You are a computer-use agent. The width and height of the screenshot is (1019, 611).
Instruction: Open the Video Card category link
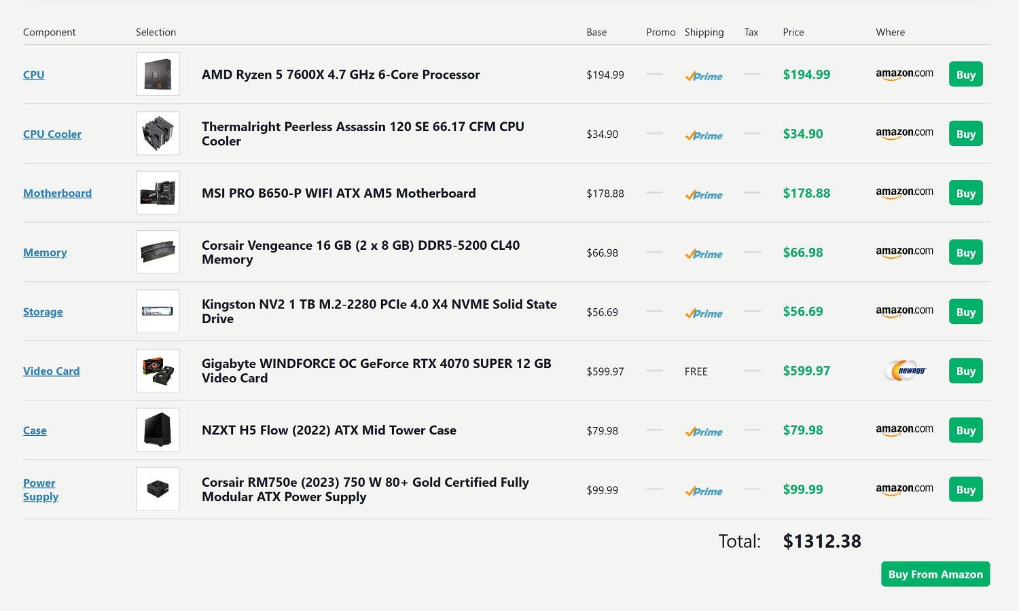pyautogui.click(x=52, y=371)
